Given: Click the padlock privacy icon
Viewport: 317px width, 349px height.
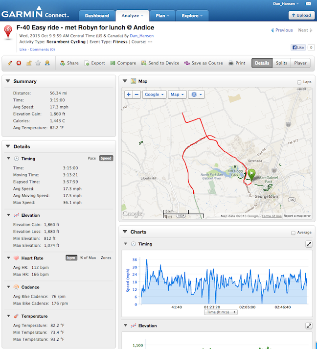Looking at the screenshot, I should tap(29, 63).
